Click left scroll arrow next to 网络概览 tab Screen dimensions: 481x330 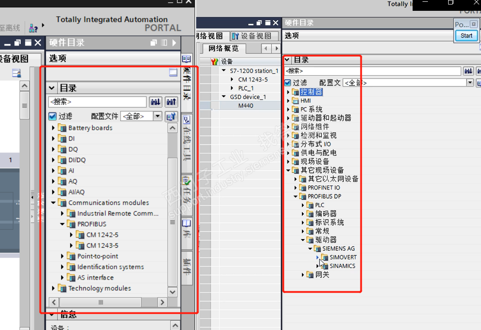266,48
